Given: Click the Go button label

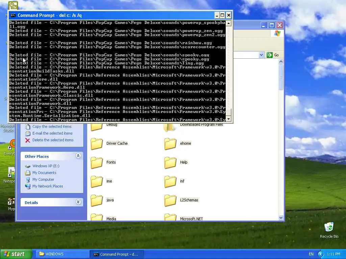Looking at the screenshot, I should click(276, 55).
